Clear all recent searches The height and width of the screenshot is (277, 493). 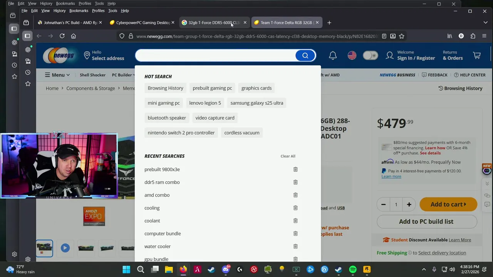[x=288, y=156]
